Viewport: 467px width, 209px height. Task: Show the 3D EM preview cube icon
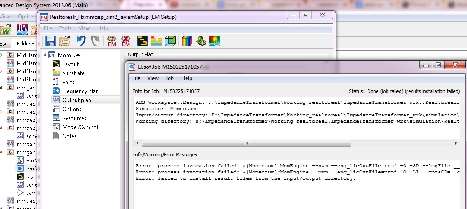tap(170, 41)
